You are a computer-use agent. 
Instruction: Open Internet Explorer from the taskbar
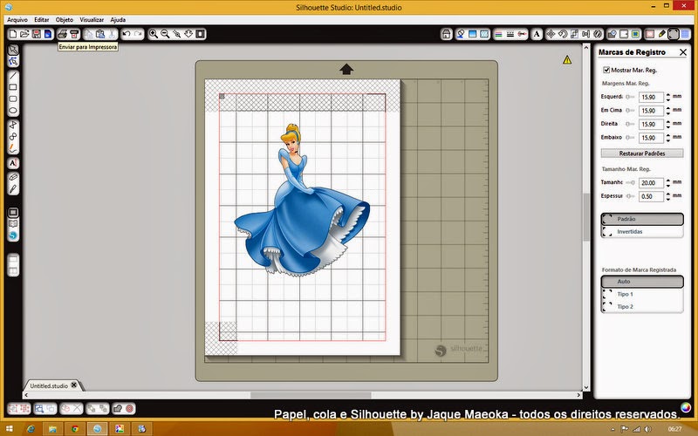point(31,429)
